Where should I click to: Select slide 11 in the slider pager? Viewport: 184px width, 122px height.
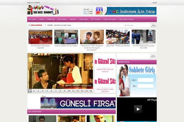pos(73,91)
